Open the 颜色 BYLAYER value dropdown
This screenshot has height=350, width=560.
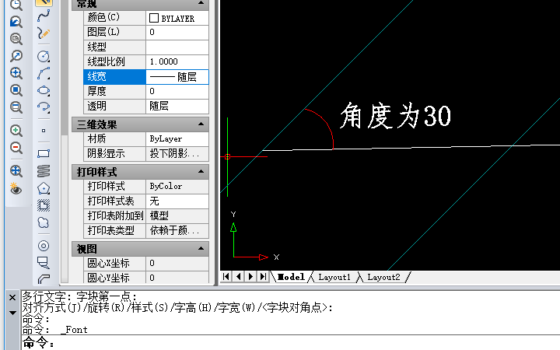click(177, 18)
